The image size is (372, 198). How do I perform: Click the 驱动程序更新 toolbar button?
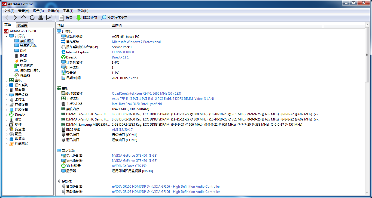(114, 18)
